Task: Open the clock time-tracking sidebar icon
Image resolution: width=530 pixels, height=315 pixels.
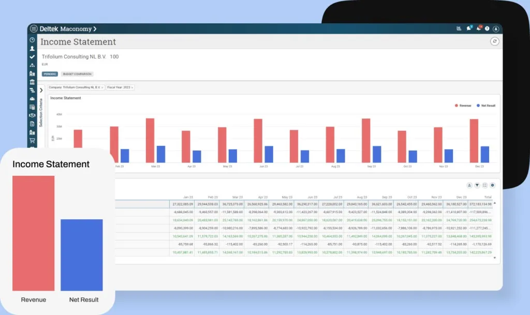Action: (x=32, y=40)
